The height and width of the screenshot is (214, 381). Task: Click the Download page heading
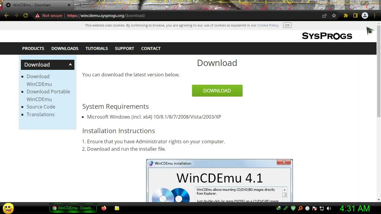pyautogui.click(x=217, y=63)
